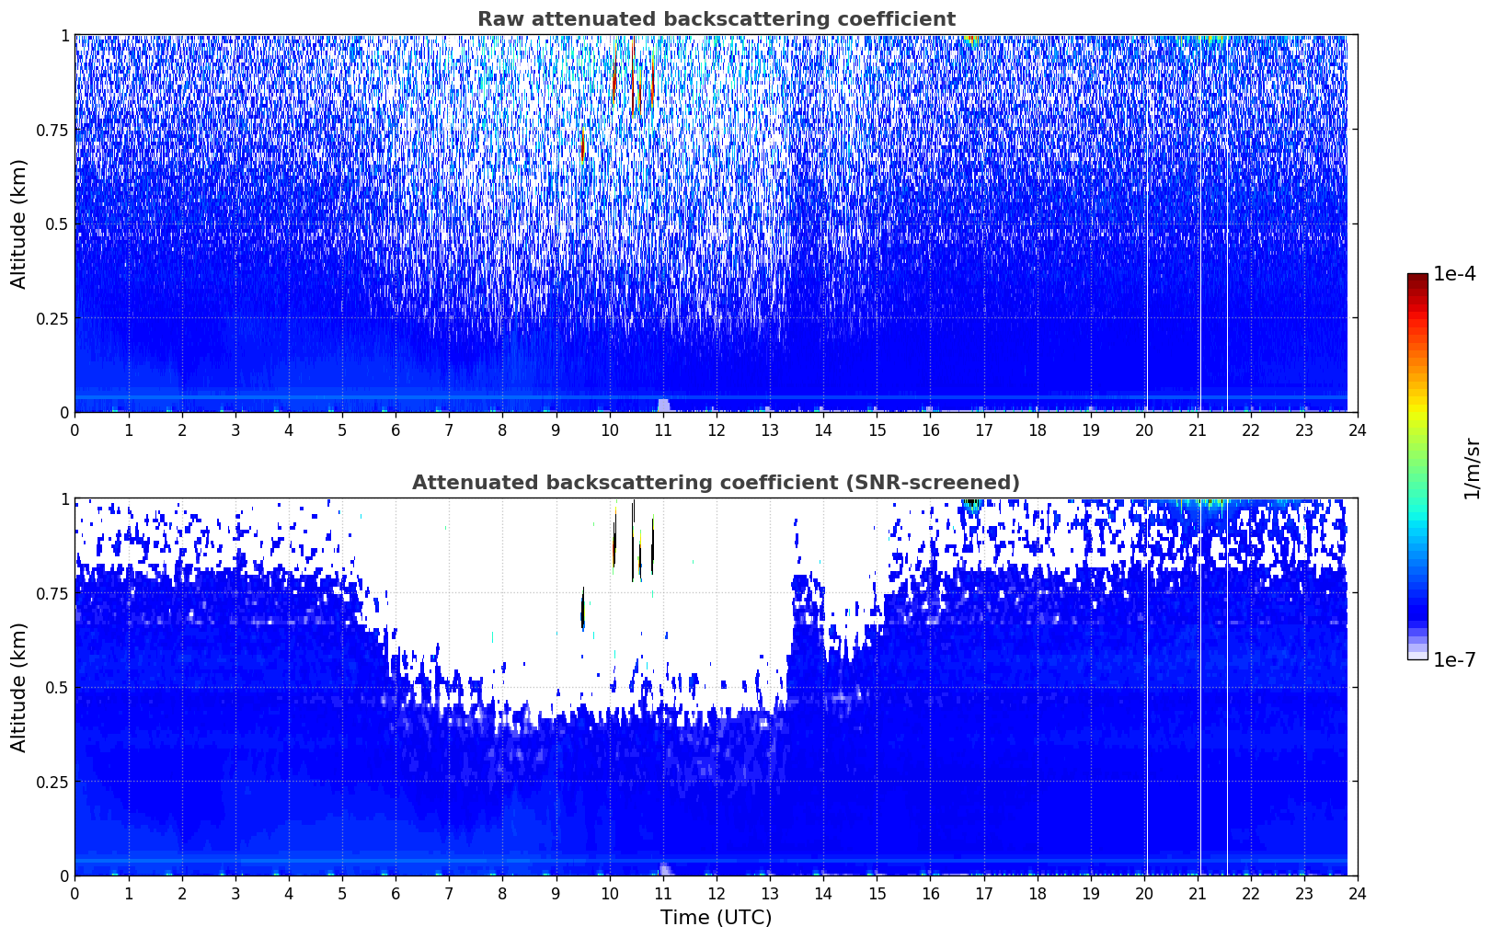This screenshot has width=1491, height=938.
Task: Click hour 12 tick on top plot axis
Action: pos(716,429)
